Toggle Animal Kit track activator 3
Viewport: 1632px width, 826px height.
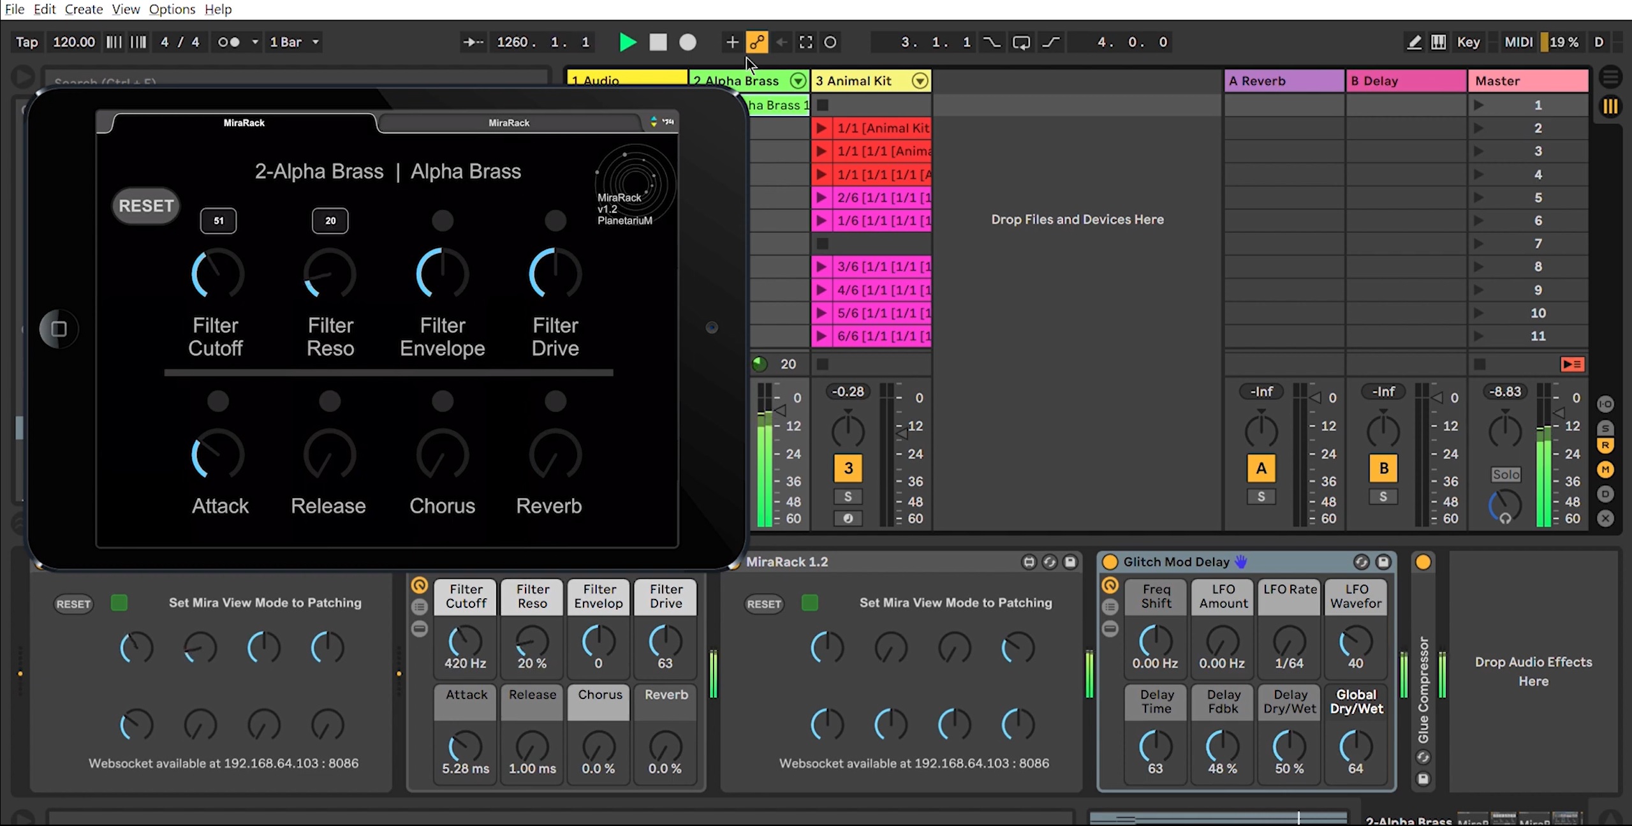point(848,468)
